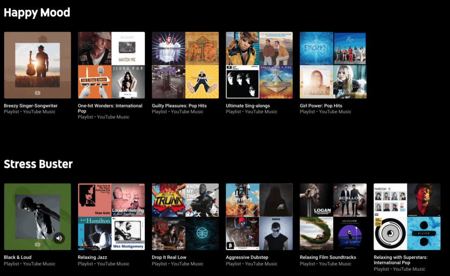Click the Guilty Pleasures: Pop Hits title

(180, 106)
